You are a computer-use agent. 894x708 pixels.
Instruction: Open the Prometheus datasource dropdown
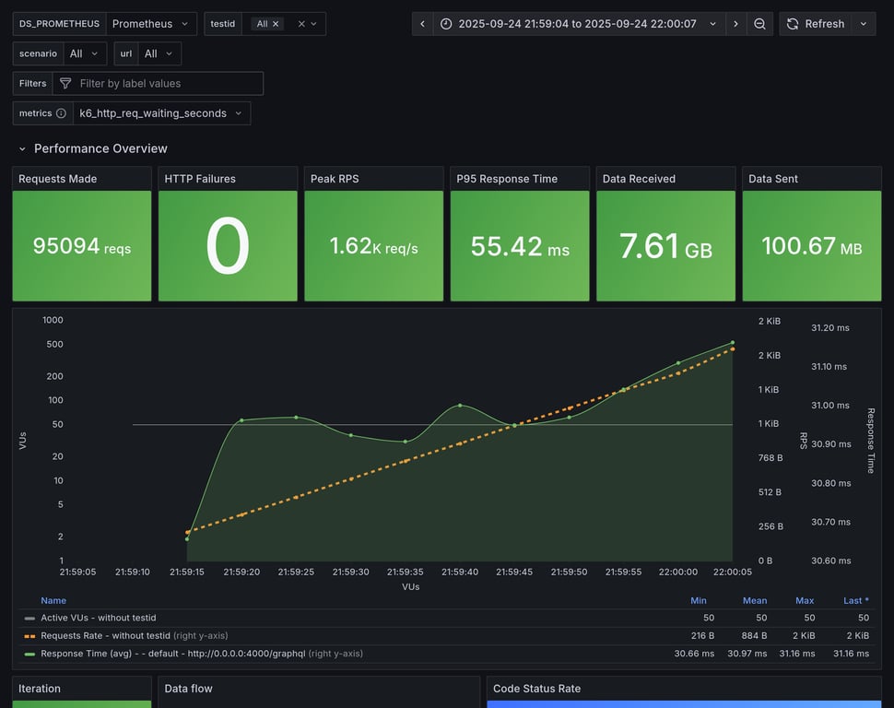151,24
